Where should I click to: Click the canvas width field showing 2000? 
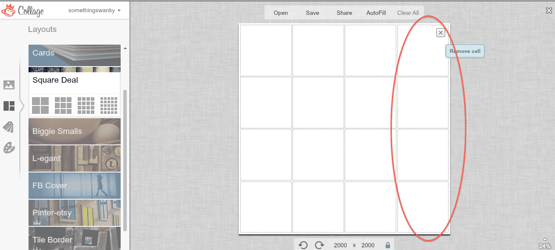[340, 245]
